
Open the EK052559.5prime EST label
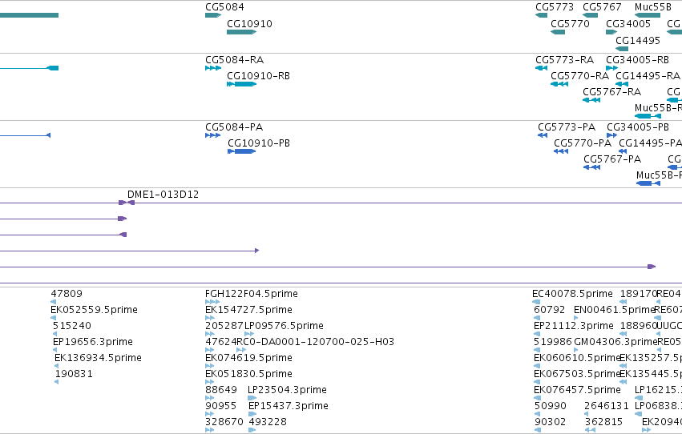click(x=94, y=310)
